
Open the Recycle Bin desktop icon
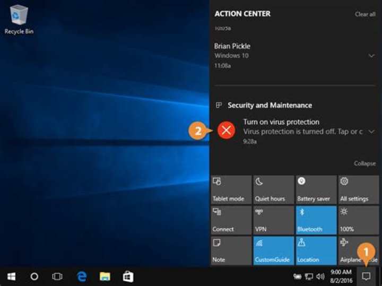pyautogui.click(x=19, y=20)
